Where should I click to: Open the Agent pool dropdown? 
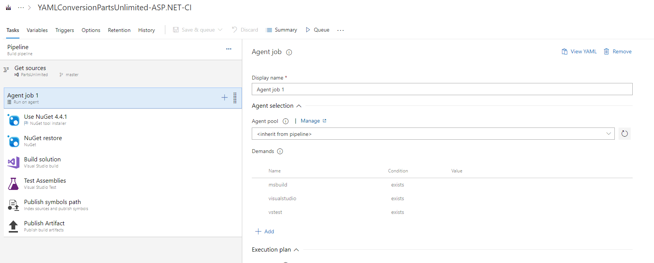433,134
